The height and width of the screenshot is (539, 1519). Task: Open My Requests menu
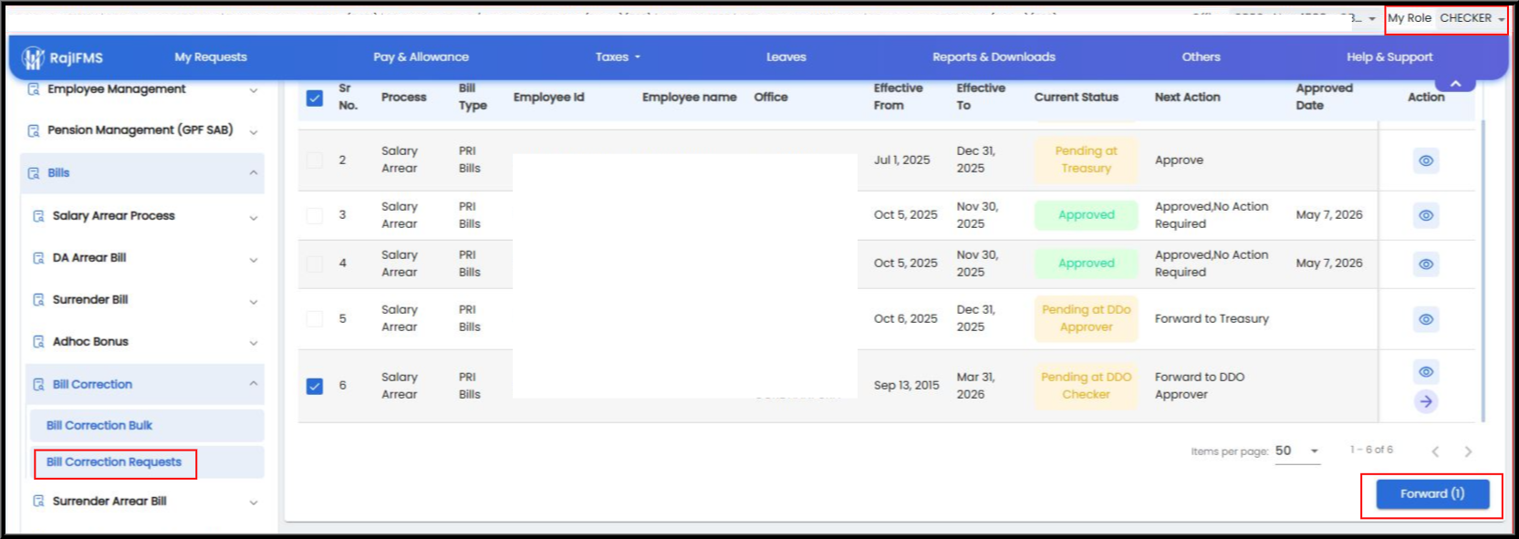pyautogui.click(x=211, y=57)
